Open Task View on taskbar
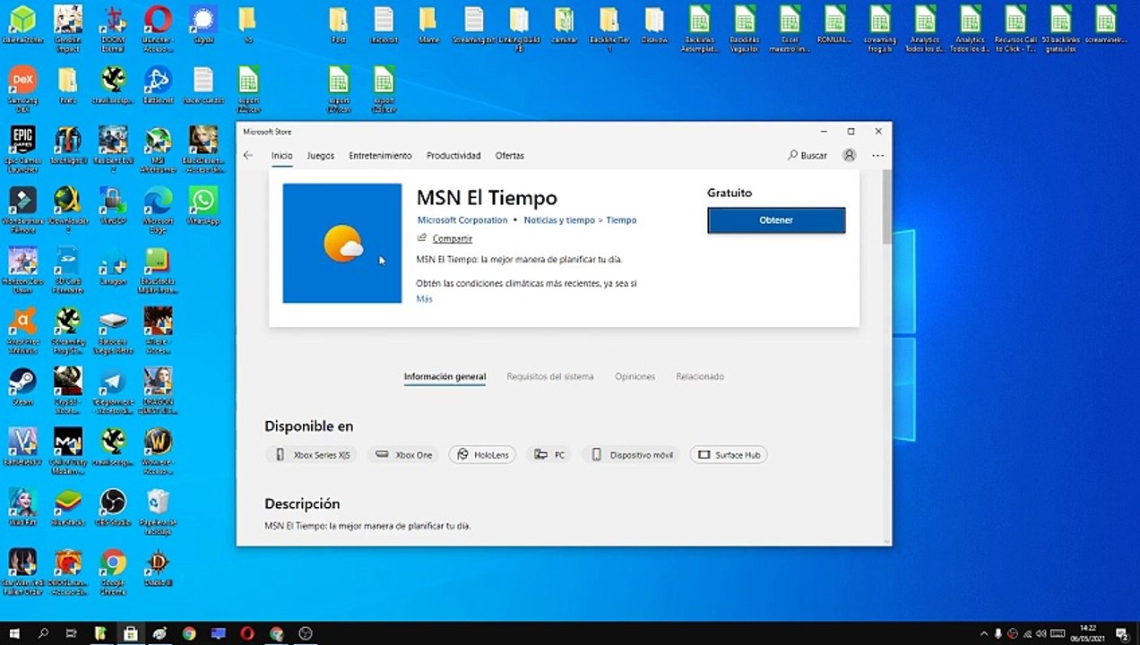 click(x=72, y=633)
